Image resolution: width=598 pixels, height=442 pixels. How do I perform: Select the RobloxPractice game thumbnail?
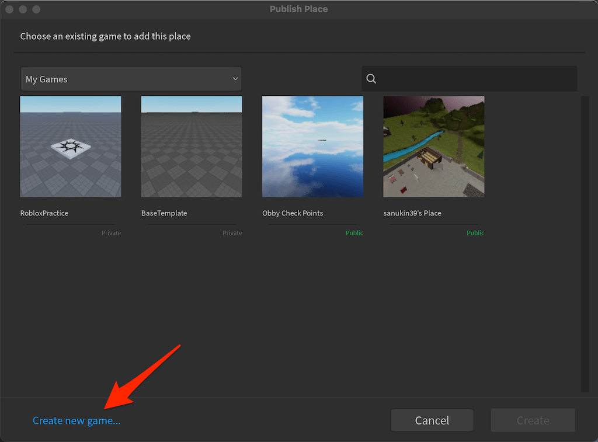[x=71, y=147]
